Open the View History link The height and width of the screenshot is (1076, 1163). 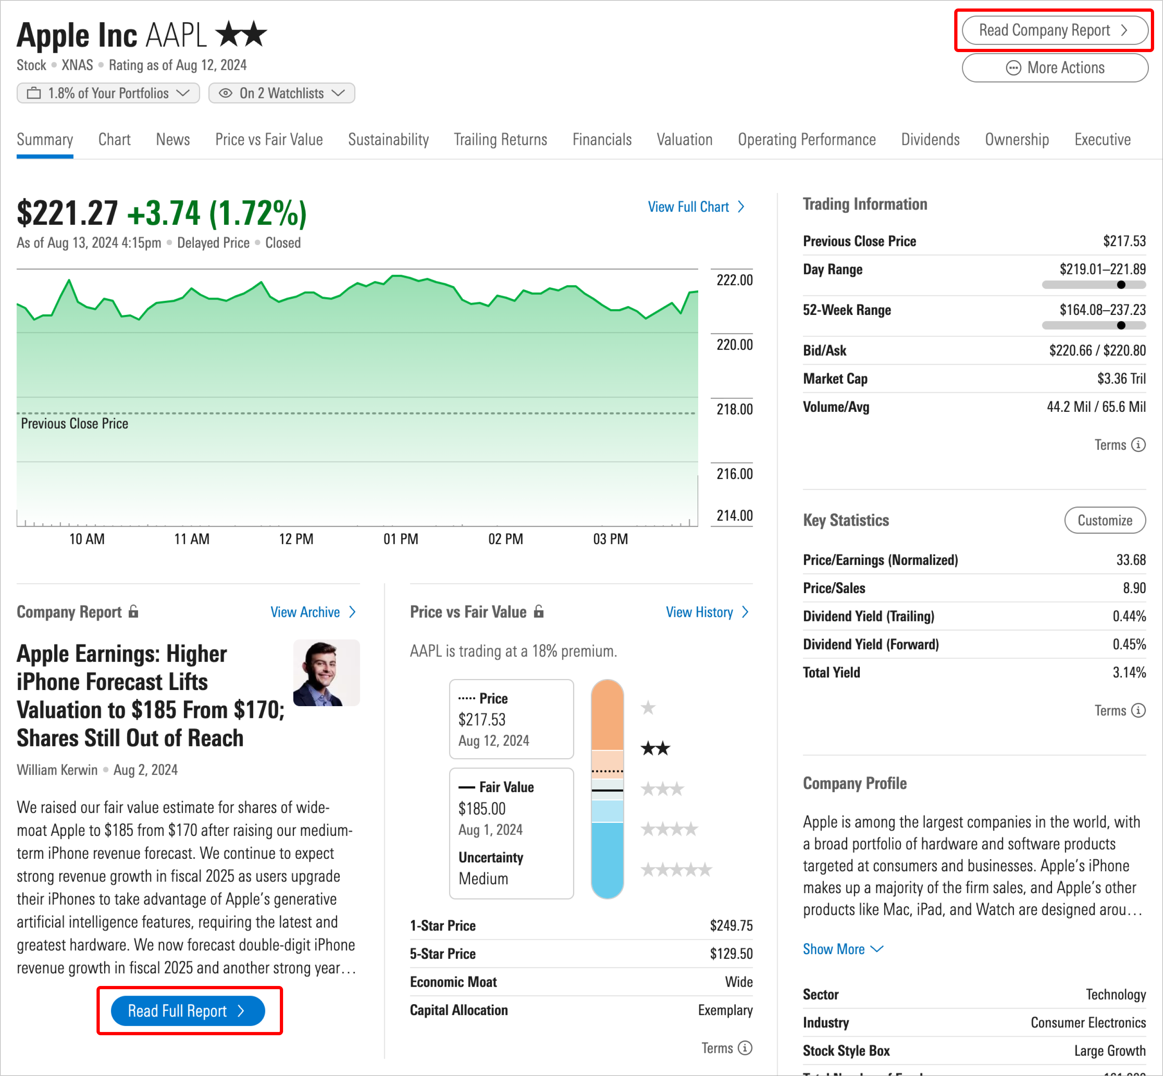pos(707,612)
